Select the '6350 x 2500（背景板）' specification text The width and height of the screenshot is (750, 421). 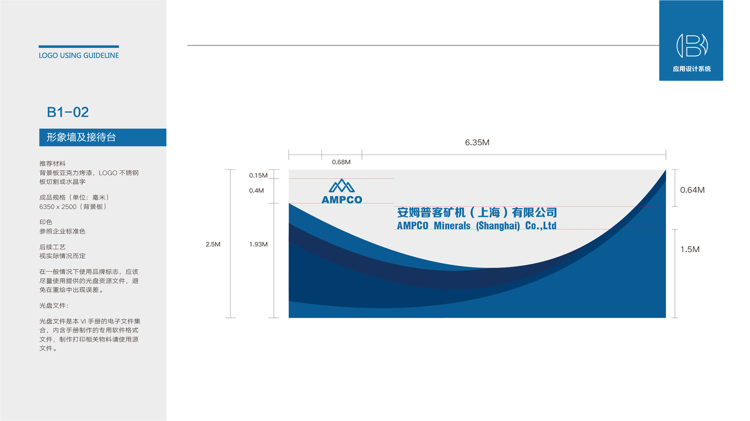(73, 207)
